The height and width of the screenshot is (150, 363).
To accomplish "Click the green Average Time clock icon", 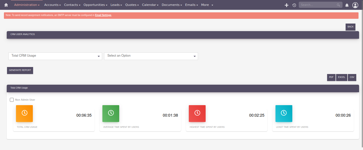I will point(111,113).
